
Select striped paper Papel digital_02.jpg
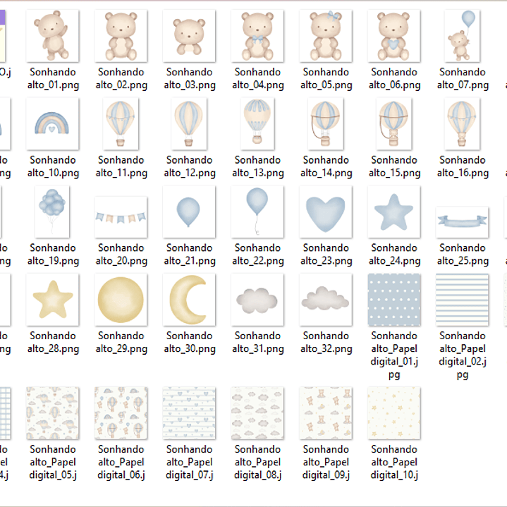click(x=462, y=300)
